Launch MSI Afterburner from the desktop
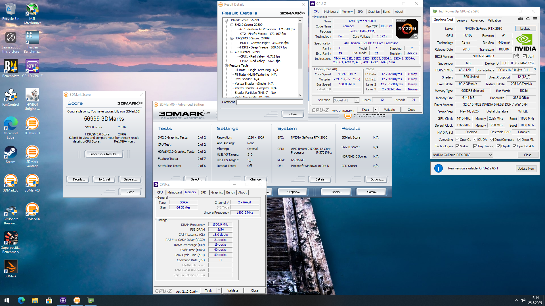 [x=32, y=14]
